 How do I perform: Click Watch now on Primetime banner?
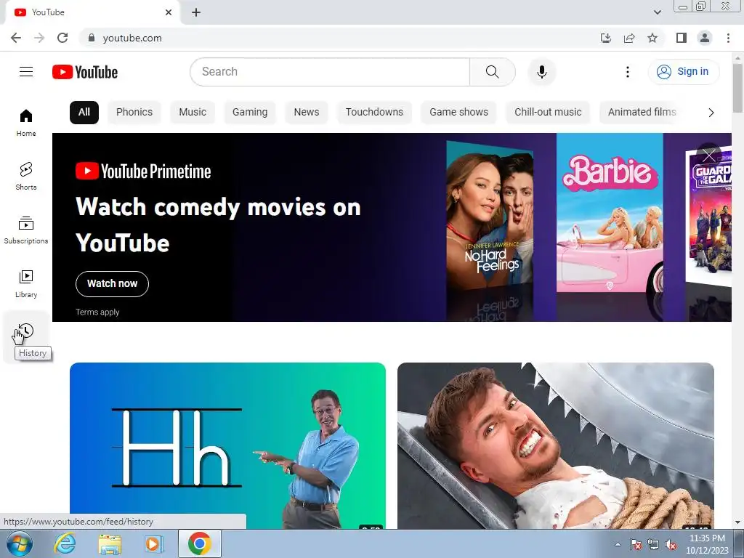click(112, 284)
